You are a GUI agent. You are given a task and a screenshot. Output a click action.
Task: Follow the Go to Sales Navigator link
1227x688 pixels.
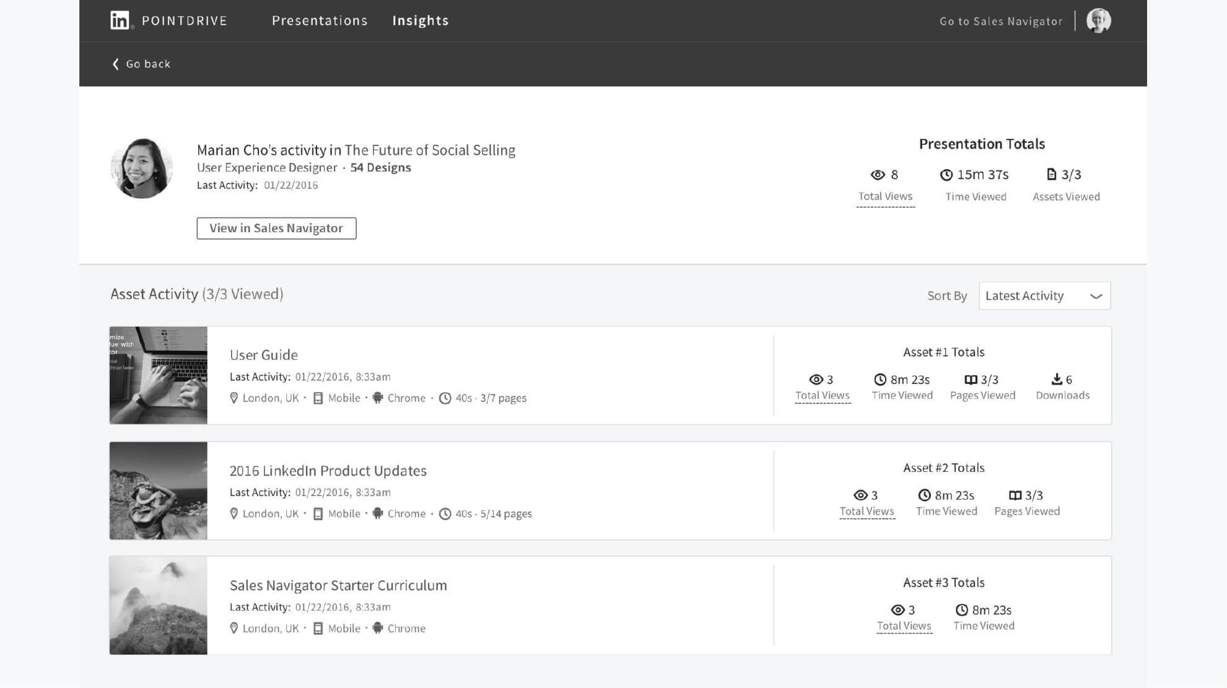tap(1001, 21)
